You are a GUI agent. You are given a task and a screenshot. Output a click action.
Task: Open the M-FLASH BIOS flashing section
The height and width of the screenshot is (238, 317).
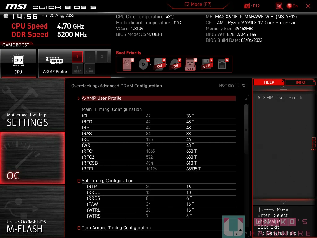pos(32,211)
